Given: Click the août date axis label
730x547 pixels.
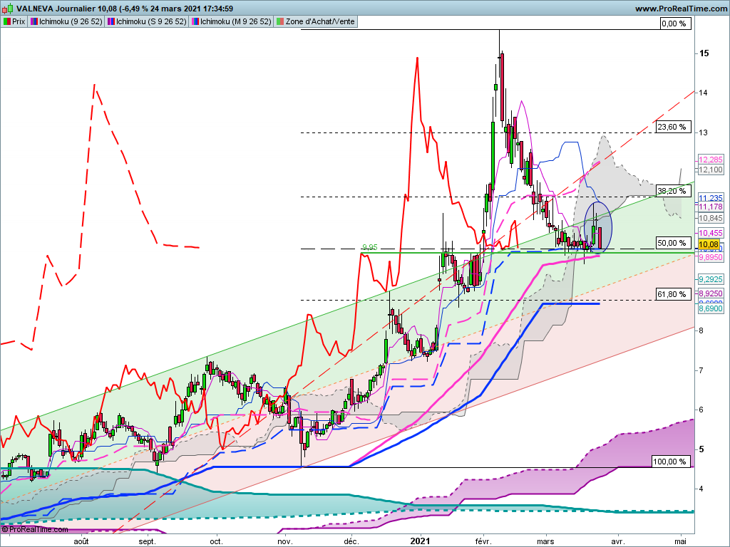Looking at the screenshot, I should click(81, 541).
